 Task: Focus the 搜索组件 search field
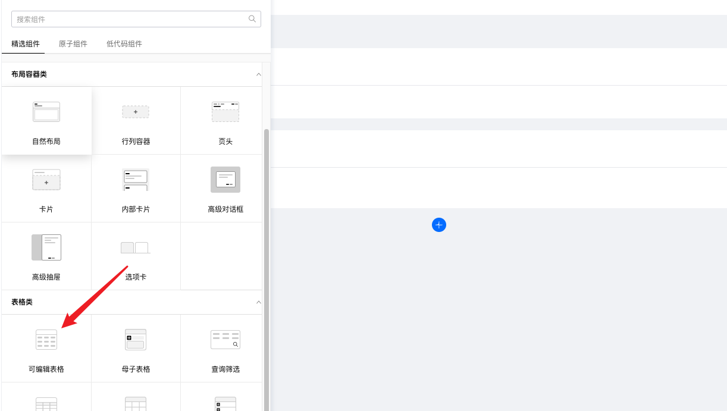[x=136, y=19]
